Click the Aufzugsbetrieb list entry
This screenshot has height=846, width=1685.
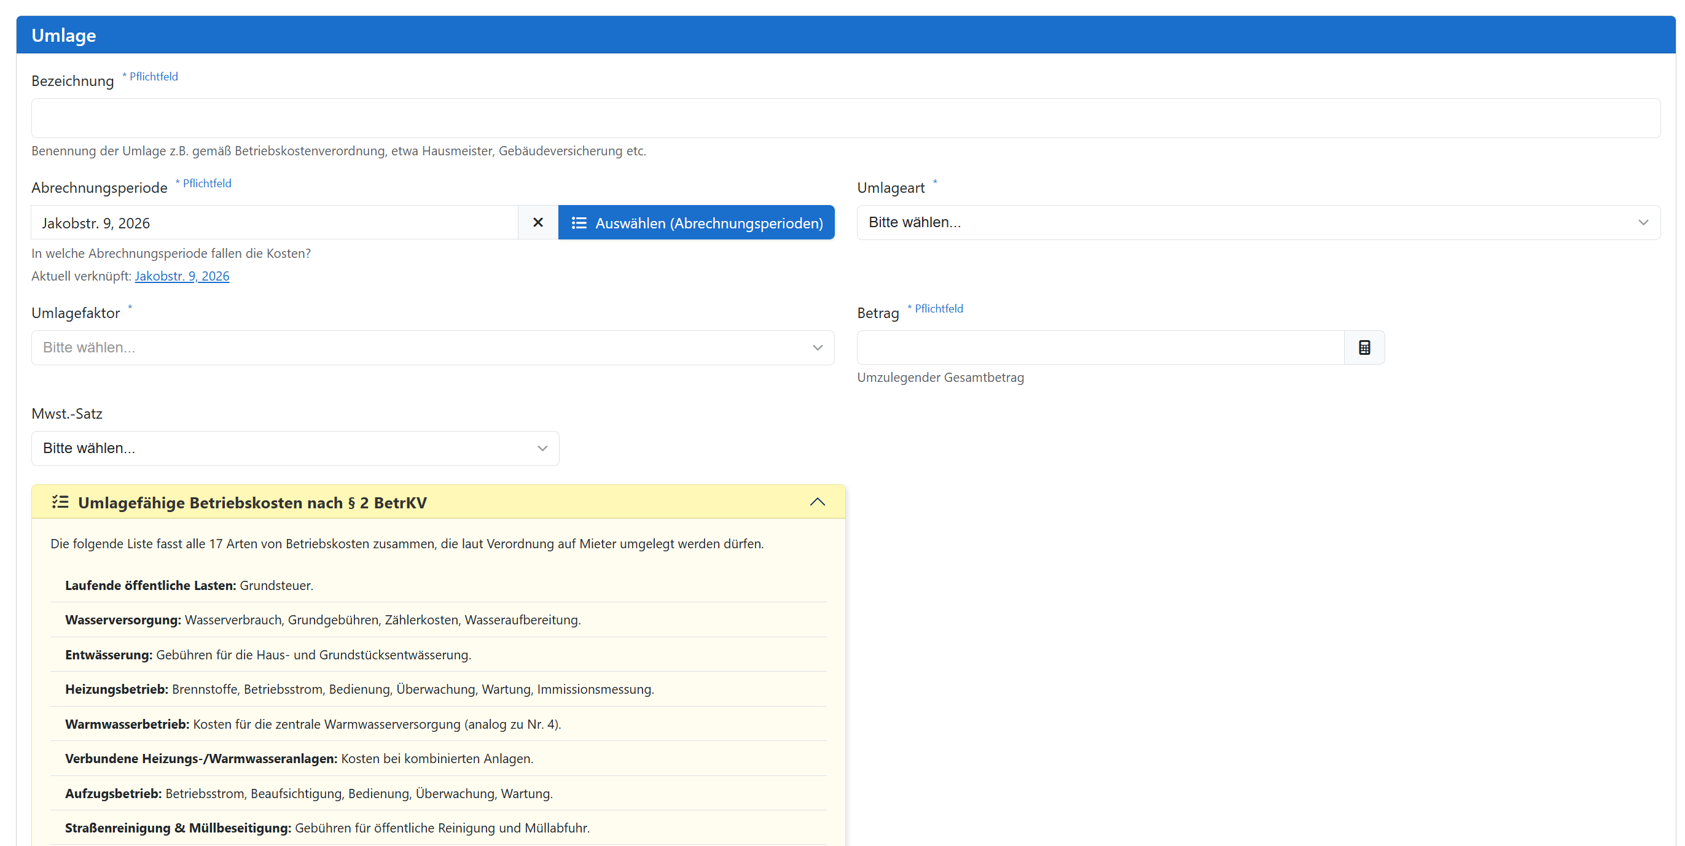pyautogui.click(x=309, y=794)
